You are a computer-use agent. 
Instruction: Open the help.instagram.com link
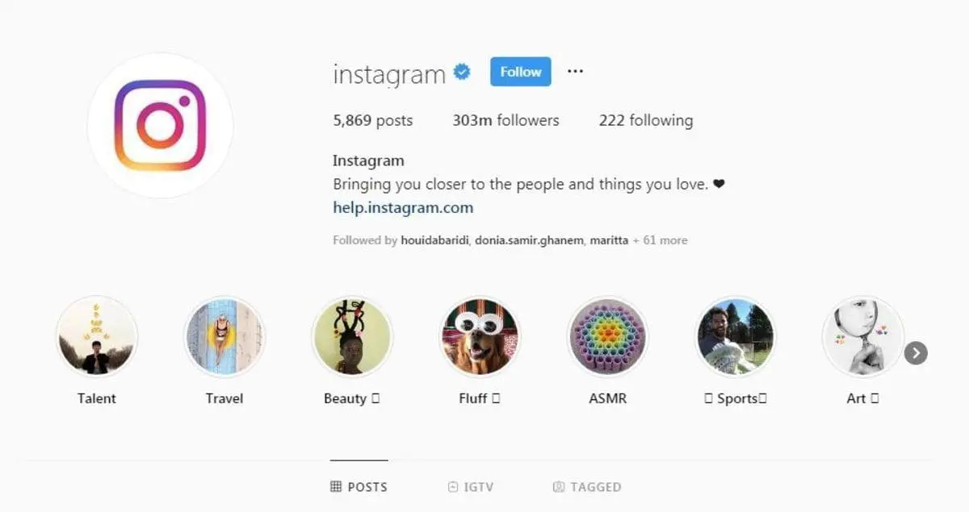[x=403, y=207]
